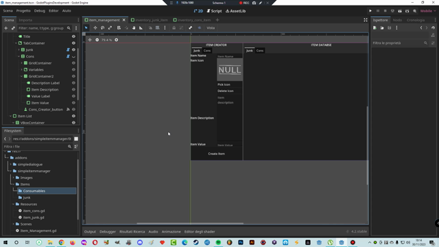439x247 pixels.
Task: Open the Editor menu
Action: [54, 11]
